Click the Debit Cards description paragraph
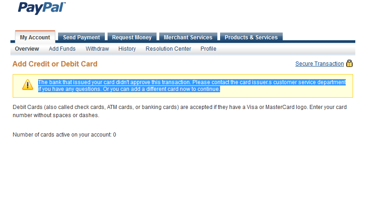 (180, 111)
